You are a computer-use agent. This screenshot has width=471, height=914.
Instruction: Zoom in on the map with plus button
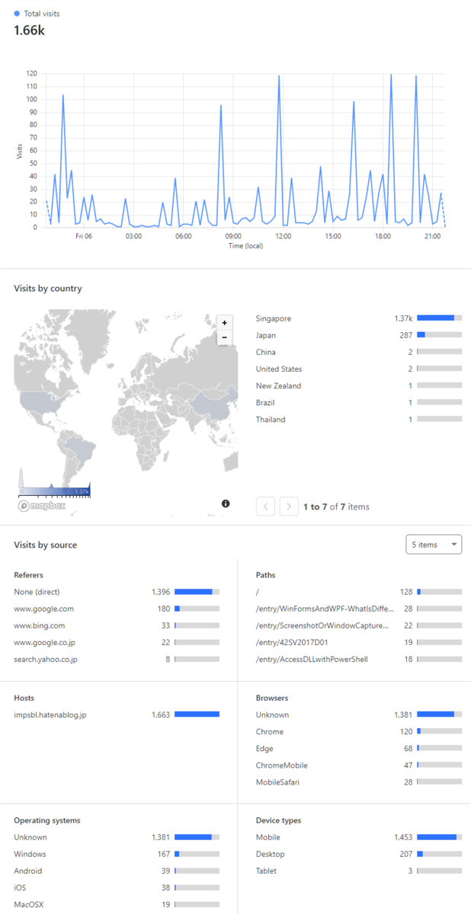224,323
